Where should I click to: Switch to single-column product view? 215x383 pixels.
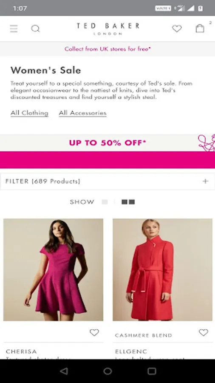105,202
